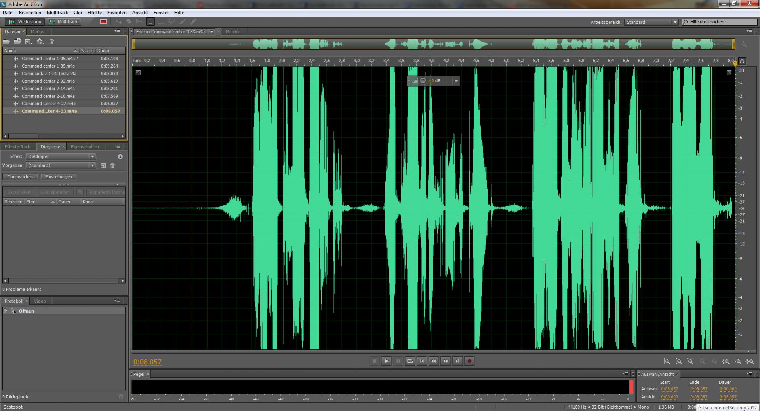Image resolution: width=760 pixels, height=411 pixels.
Task: Click the new file icon in Dateien panel
Action: [28, 42]
